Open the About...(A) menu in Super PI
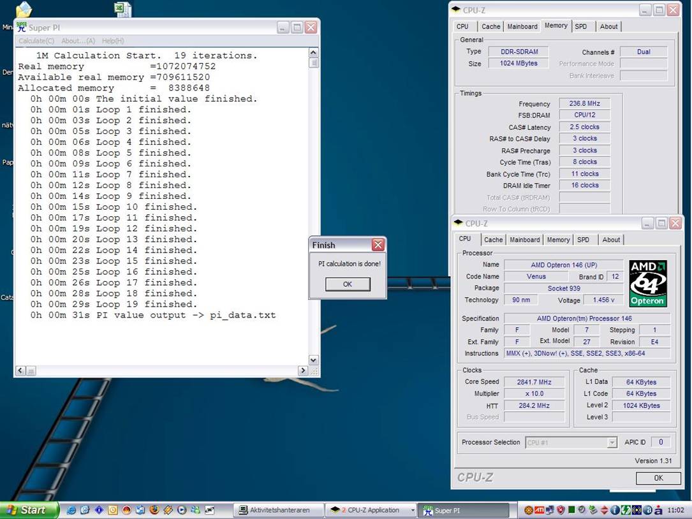Viewport: 692px width, 519px height. (78, 41)
